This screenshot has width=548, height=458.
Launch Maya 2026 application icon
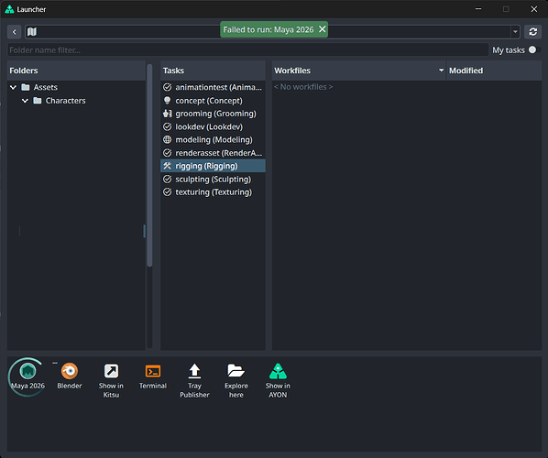[x=27, y=371]
